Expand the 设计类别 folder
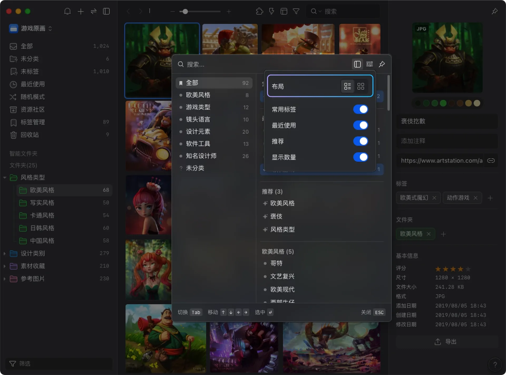The width and height of the screenshot is (506, 375). [4, 254]
